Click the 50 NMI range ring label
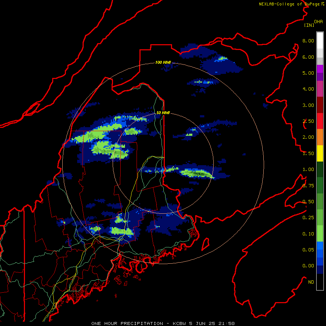This screenshot has height=326, width=326. [x=163, y=113]
